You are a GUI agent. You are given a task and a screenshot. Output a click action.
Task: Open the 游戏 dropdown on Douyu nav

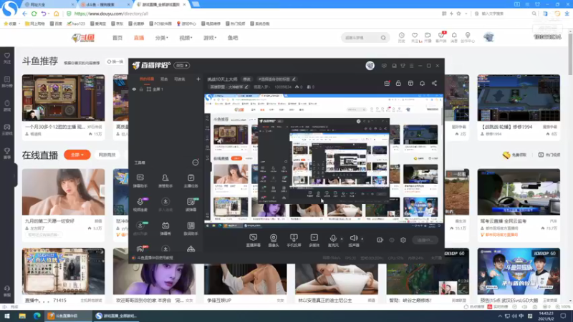pos(210,38)
